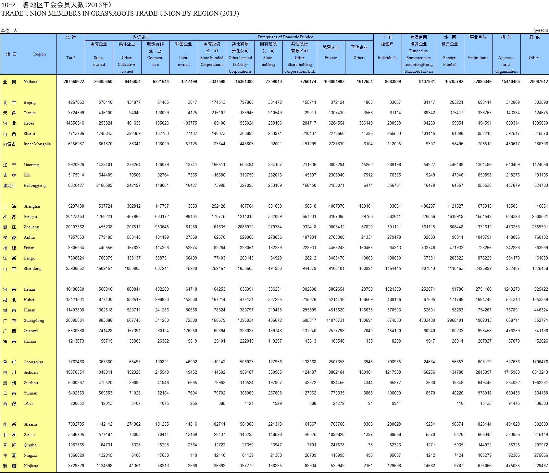Click the 'Shandong' row label

32,269
